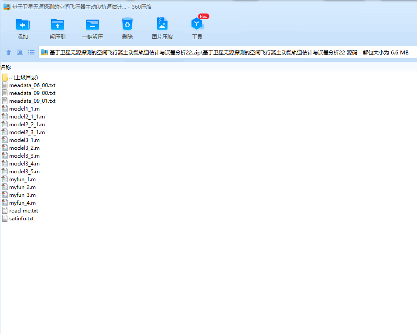This screenshot has width=417, height=334.
Task: Click the MATLAB file icon of myfun_1.m
Action: (5, 179)
